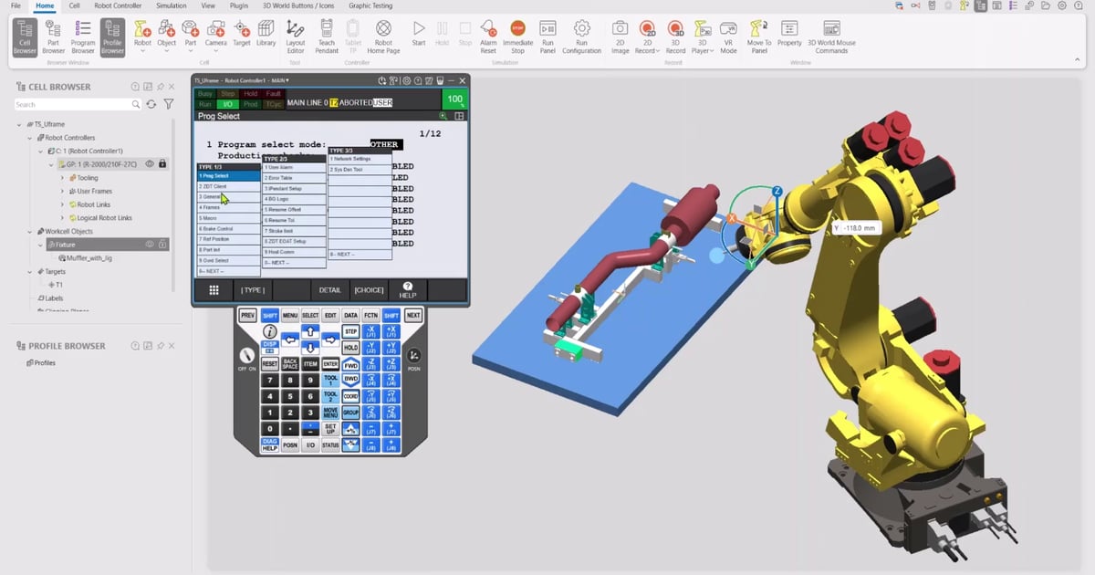Open the Part Browser
The image size is (1095, 575).
54,37
